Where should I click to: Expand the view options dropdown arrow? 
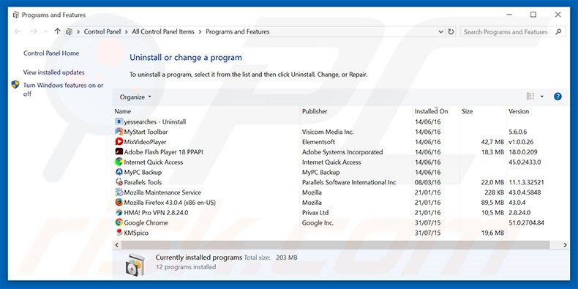(542, 97)
